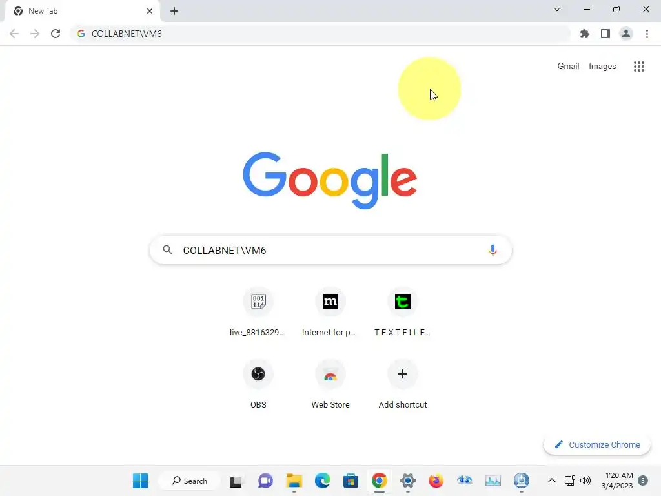Open the Chrome three-dot menu
This screenshot has height=496, width=661.
pyautogui.click(x=647, y=34)
